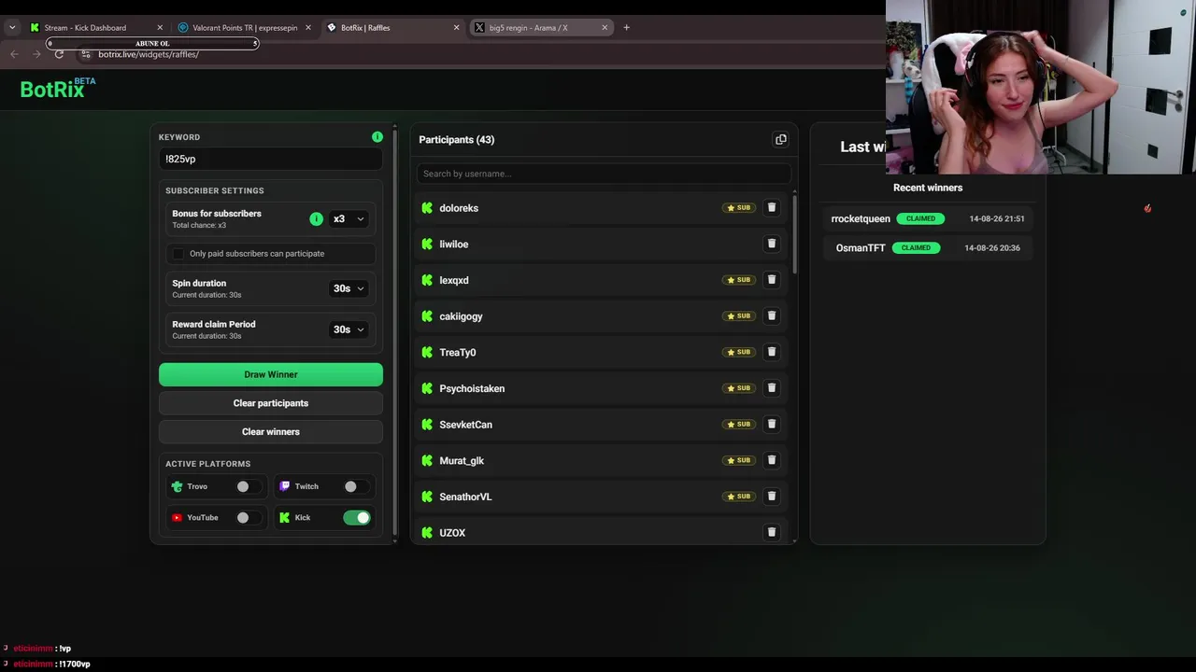This screenshot has height=672, width=1196.
Task: Click the Twitch platform icon
Action: point(285,486)
